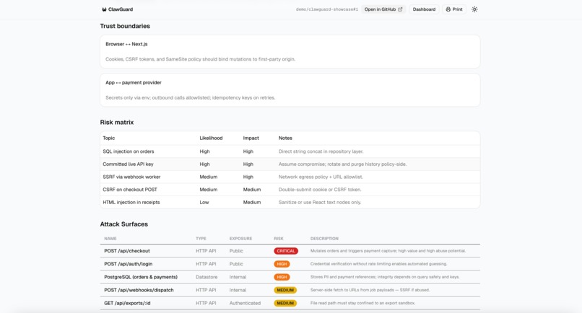Click note 'Sanitize or use React text nodes only.'
Viewport: 582px width, 313px height.
coord(320,202)
